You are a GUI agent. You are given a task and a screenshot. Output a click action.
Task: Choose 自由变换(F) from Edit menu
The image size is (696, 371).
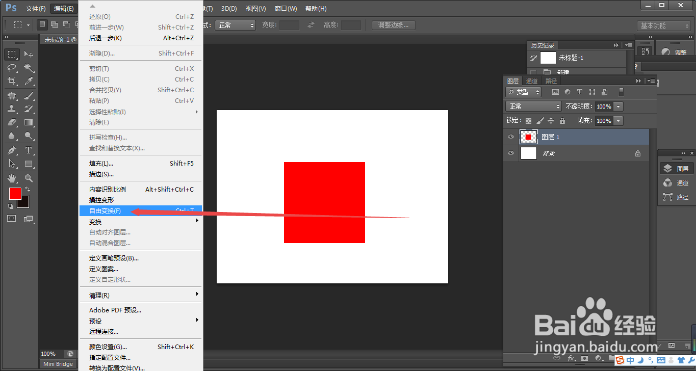pos(141,210)
